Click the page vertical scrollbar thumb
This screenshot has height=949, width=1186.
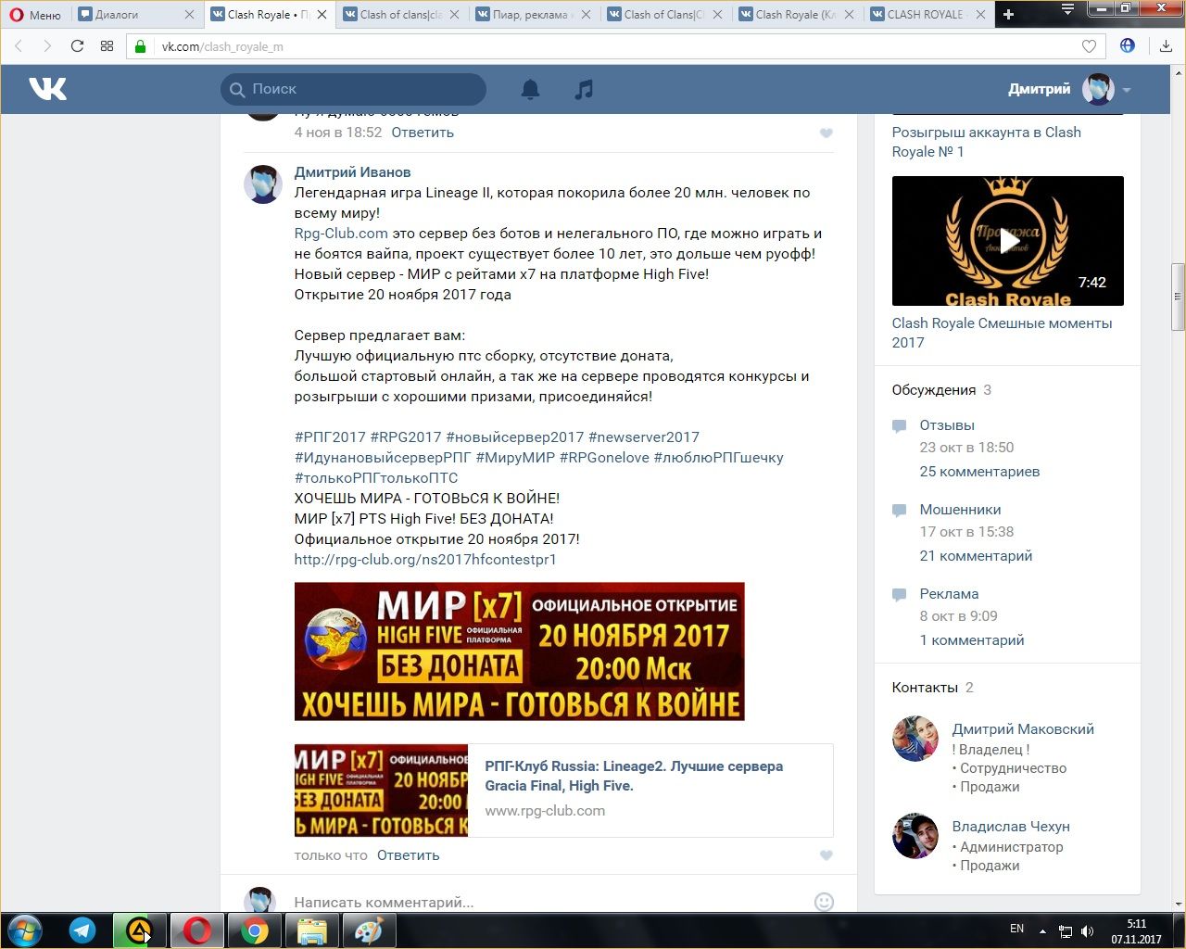(1178, 297)
